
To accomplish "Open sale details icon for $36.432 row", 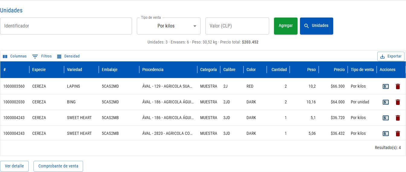I will coord(385,134).
